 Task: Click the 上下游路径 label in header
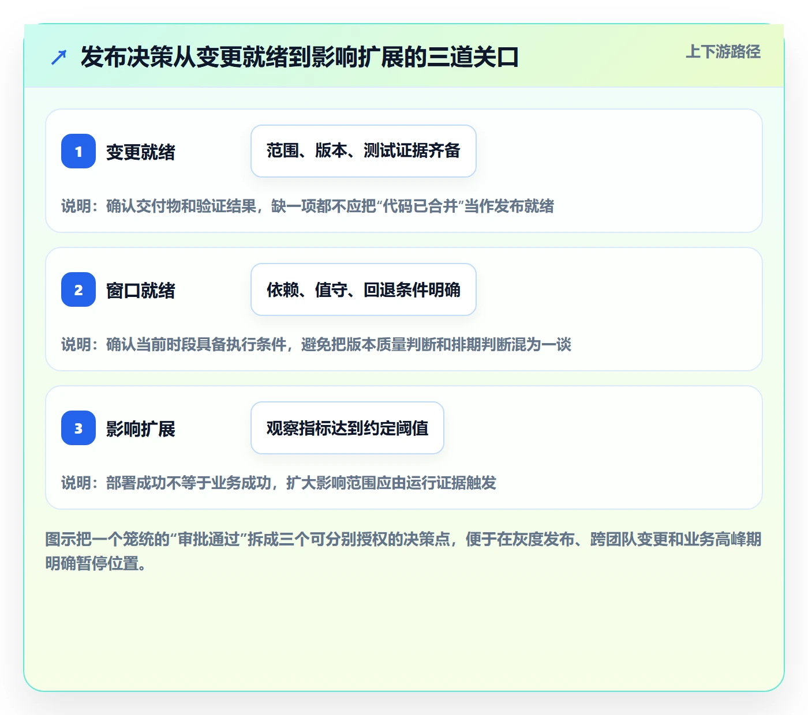pyautogui.click(x=723, y=52)
